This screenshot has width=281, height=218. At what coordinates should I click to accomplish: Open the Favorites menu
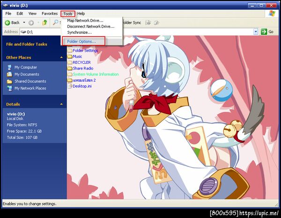(x=50, y=14)
